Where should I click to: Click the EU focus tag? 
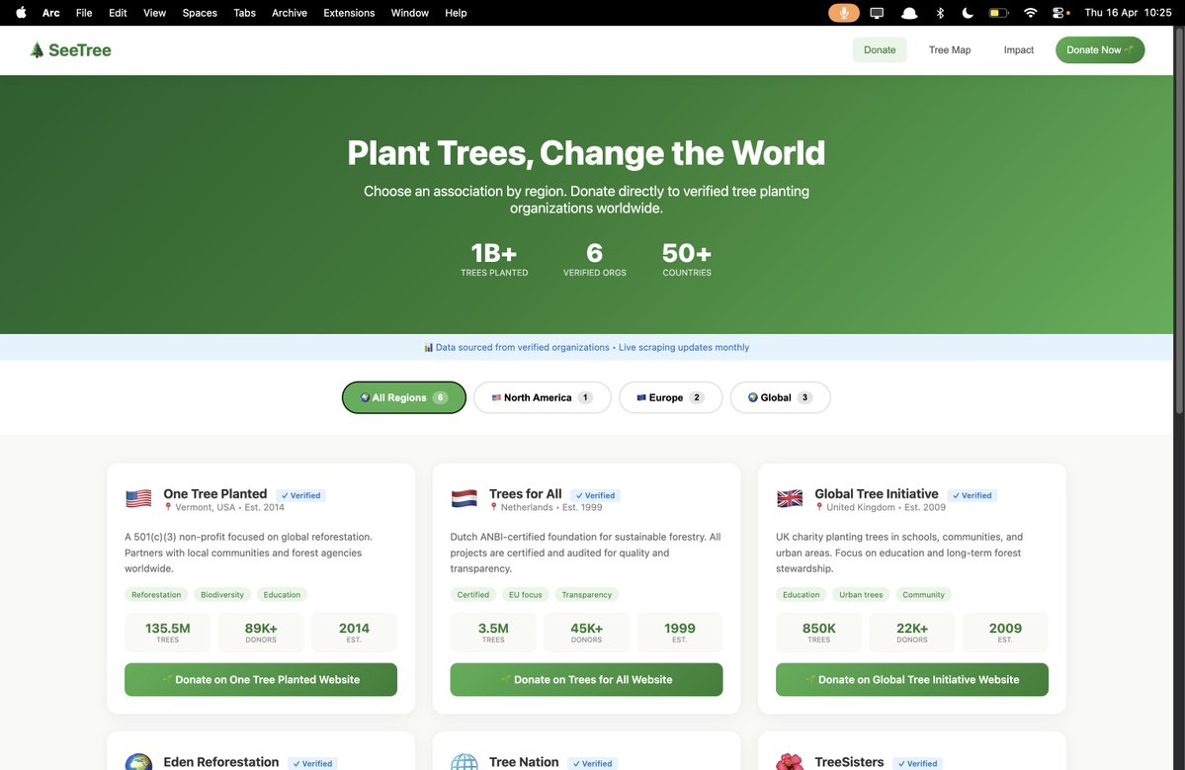pos(525,595)
